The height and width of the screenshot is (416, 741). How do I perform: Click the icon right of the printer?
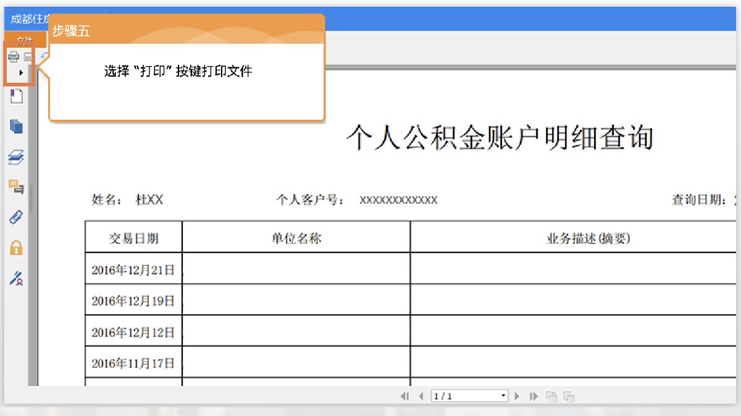[28, 57]
